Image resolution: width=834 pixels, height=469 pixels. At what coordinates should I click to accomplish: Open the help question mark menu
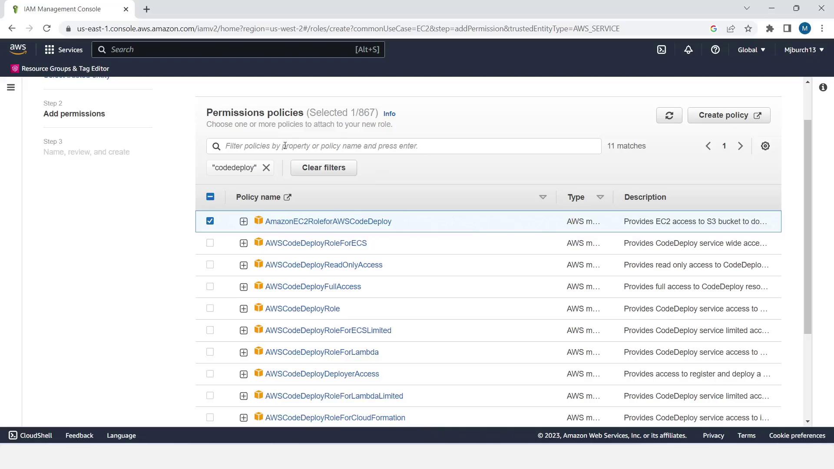click(x=715, y=50)
